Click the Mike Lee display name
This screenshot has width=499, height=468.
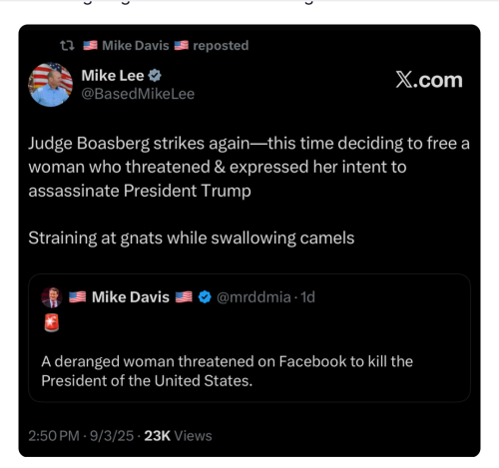(x=113, y=76)
